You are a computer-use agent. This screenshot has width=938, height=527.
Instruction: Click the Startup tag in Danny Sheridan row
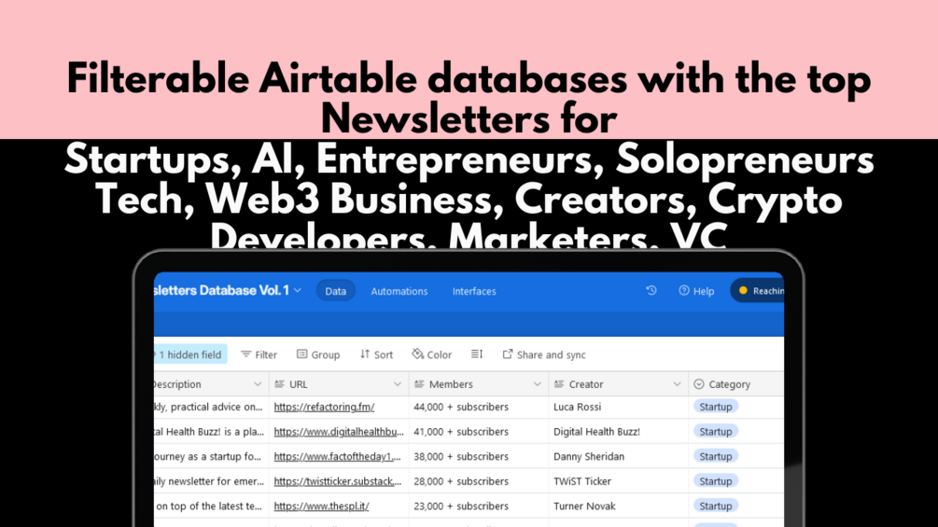click(716, 456)
